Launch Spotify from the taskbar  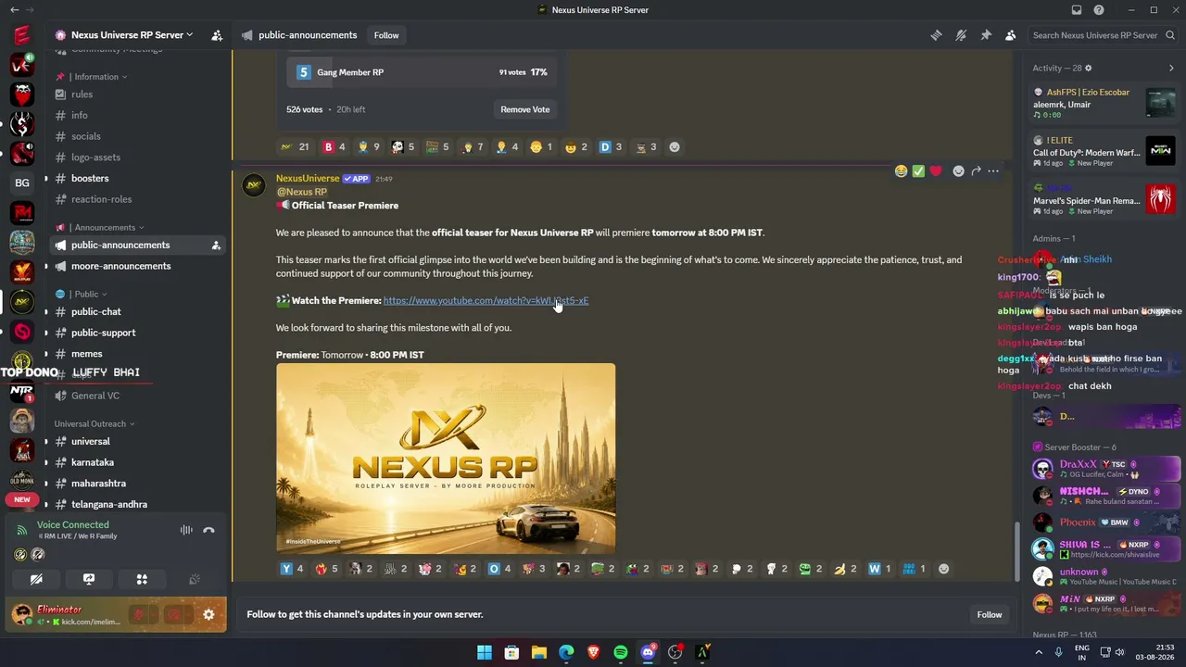(621, 652)
